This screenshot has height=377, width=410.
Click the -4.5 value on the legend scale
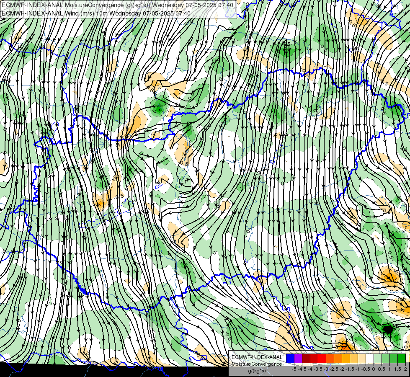pos(302,369)
